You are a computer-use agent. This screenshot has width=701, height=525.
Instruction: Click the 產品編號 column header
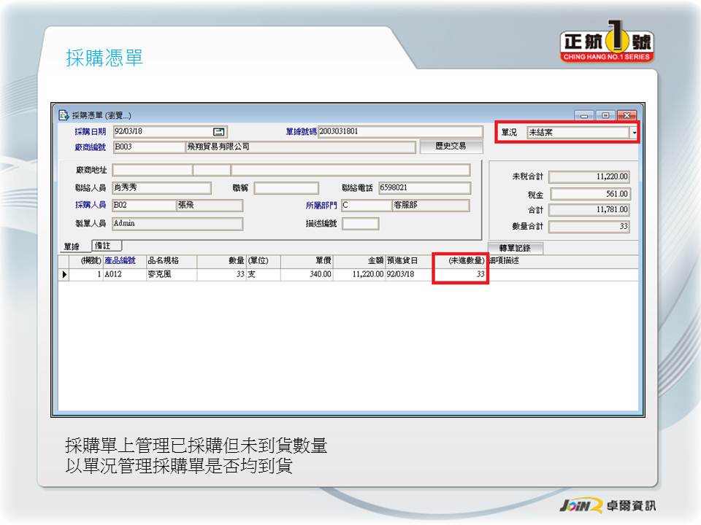pyautogui.click(x=120, y=260)
